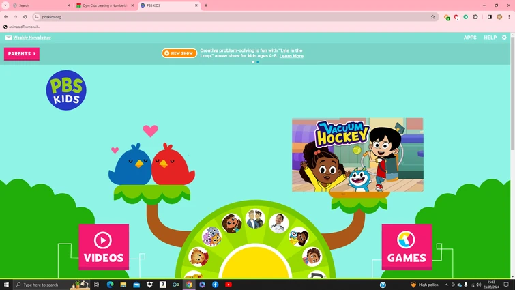Bookmark this page with the star icon
This screenshot has height=290, width=515.
coord(433,17)
